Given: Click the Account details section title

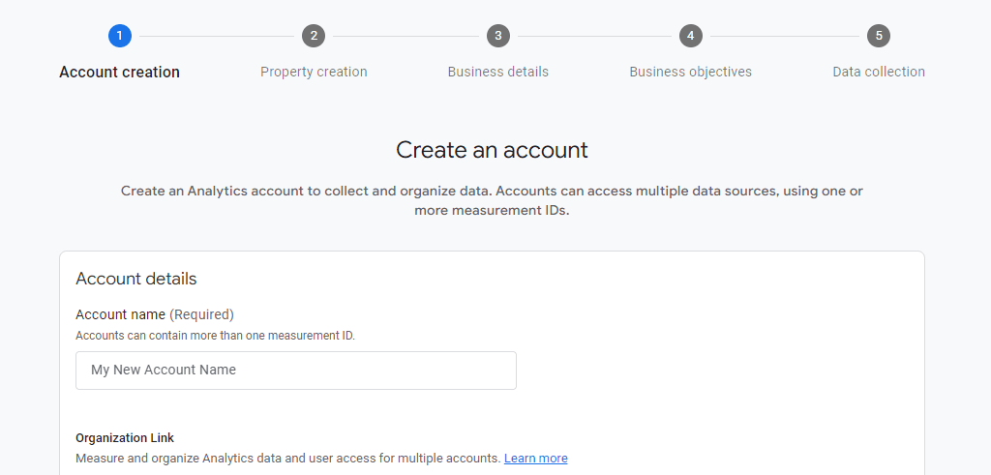Looking at the screenshot, I should pos(135,279).
